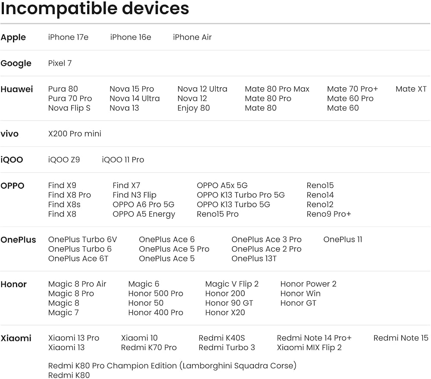Click Nova Flip S entry

pos(69,108)
